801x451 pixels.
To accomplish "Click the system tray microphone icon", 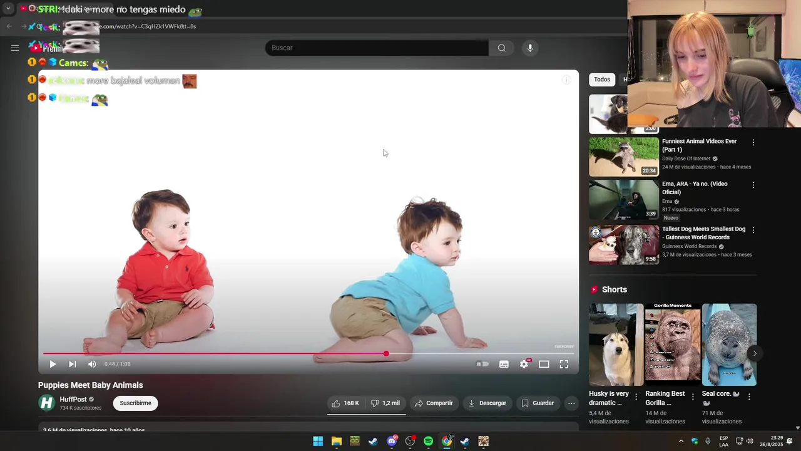I will pyautogui.click(x=708, y=441).
